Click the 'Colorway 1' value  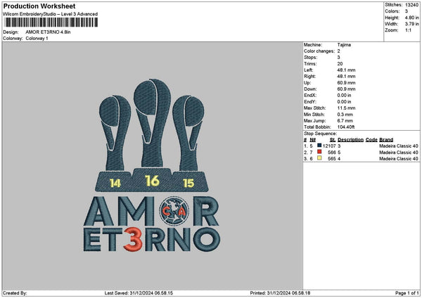click(x=37, y=39)
